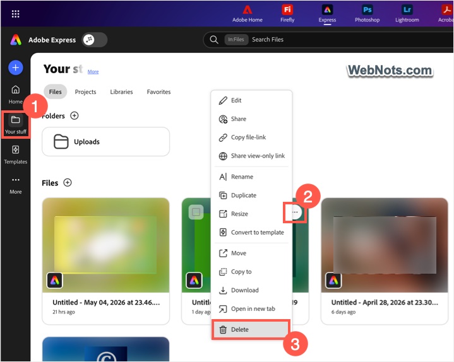454x362 pixels.
Task: Click the blue create new plus button
Action: tap(16, 67)
